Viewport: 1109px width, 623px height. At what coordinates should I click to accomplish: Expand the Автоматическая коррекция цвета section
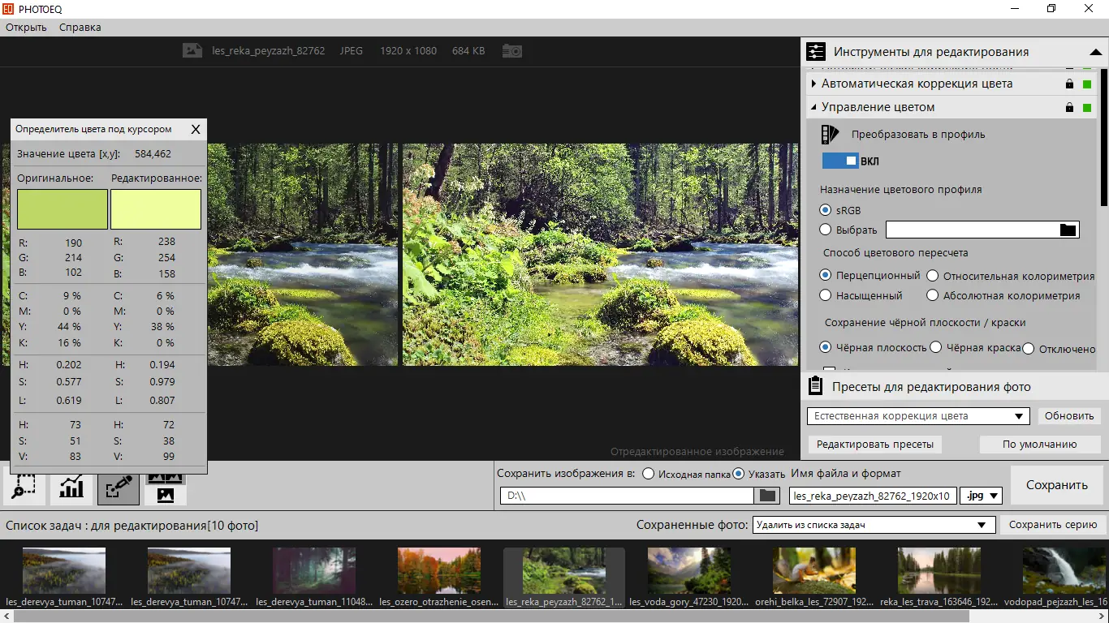pos(814,84)
